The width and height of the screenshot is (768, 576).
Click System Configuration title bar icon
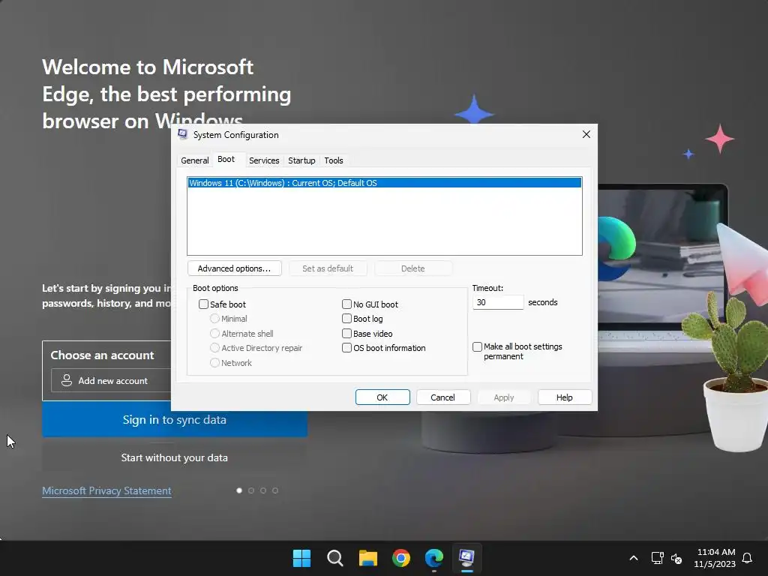[x=183, y=135]
